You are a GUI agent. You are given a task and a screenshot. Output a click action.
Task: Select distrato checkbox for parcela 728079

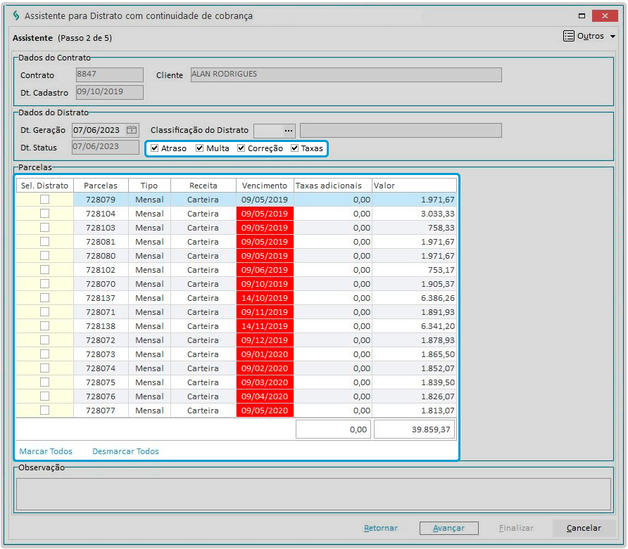click(45, 200)
